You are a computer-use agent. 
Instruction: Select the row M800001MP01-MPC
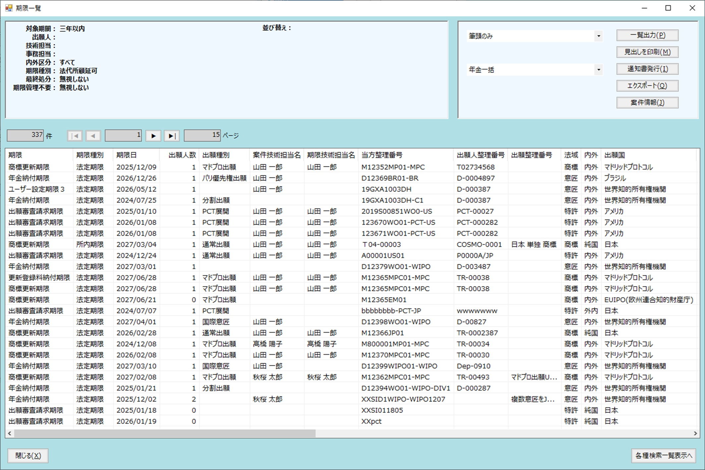[351, 344]
